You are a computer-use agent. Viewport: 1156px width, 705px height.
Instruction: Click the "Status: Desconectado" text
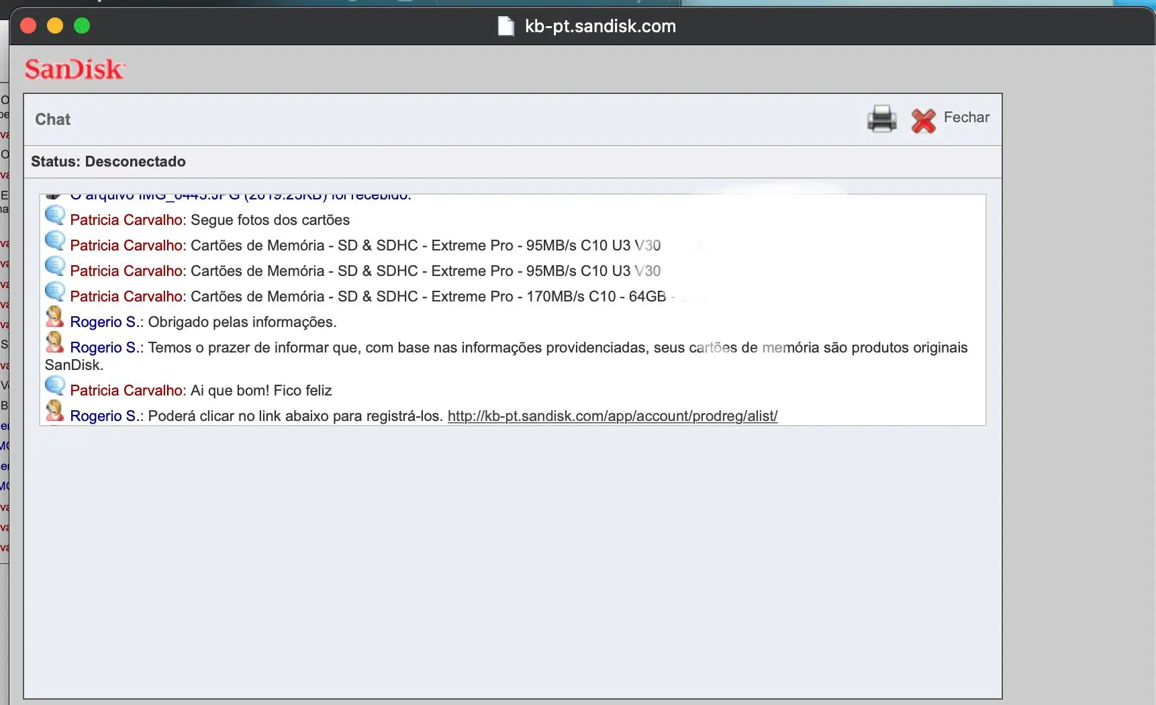point(108,162)
